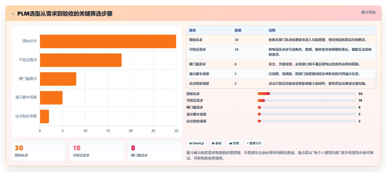Click the 演示脚本场景 progress bar showing 5

(307, 114)
